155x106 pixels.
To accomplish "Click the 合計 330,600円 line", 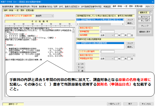I will [48, 56].
